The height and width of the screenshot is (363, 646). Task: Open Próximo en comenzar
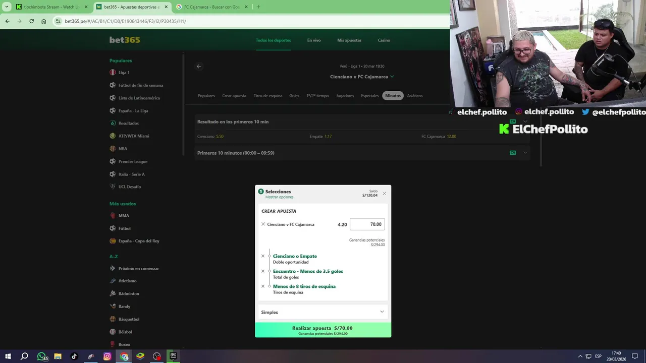[x=139, y=269]
